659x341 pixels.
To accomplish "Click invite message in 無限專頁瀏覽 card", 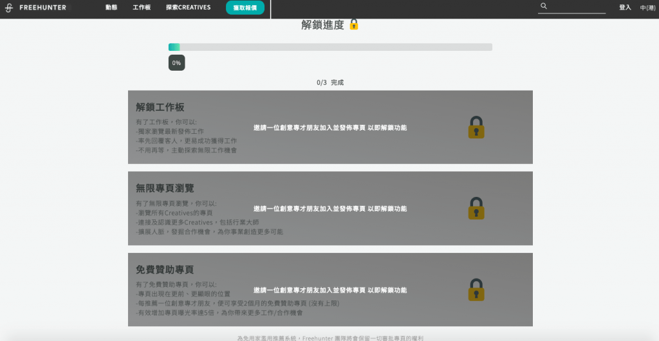I will tap(330, 208).
